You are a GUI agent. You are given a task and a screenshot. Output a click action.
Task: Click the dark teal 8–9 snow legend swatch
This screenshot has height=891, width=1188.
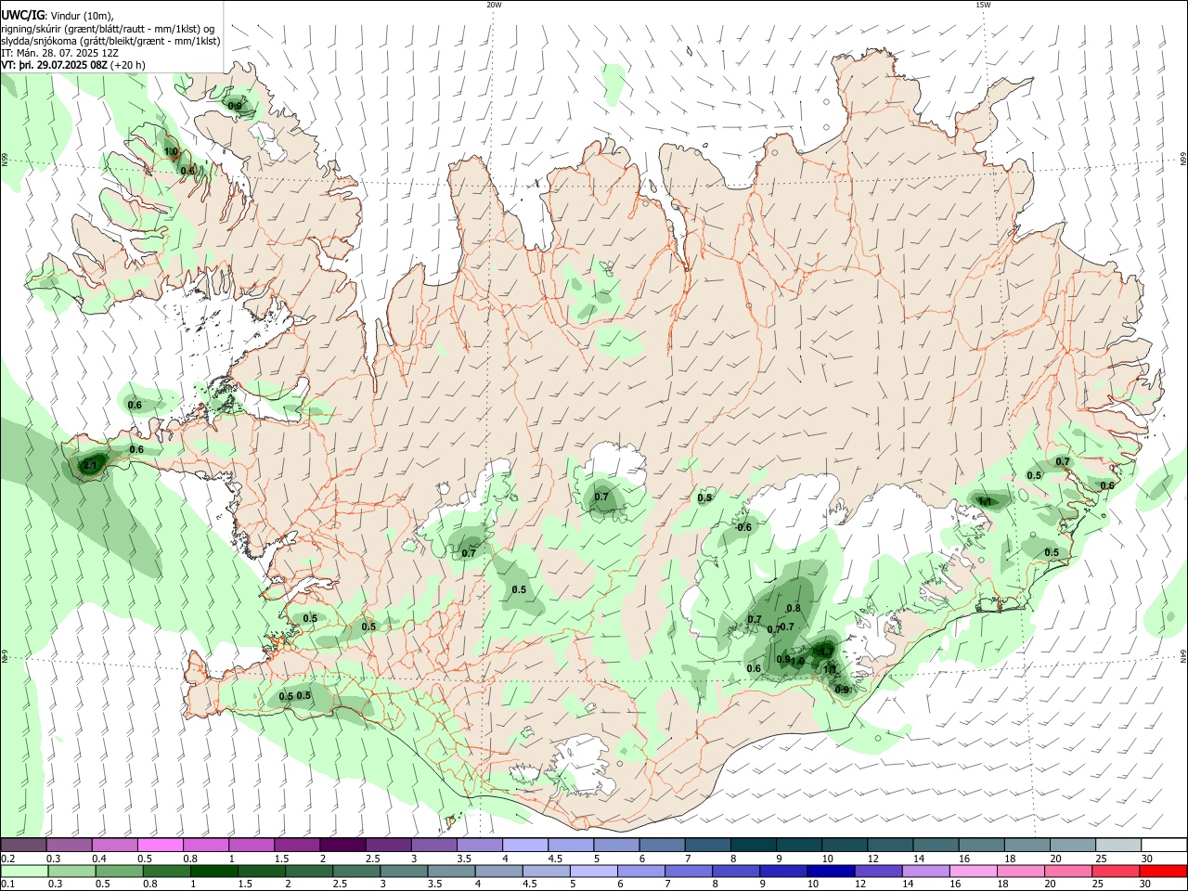(x=753, y=846)
